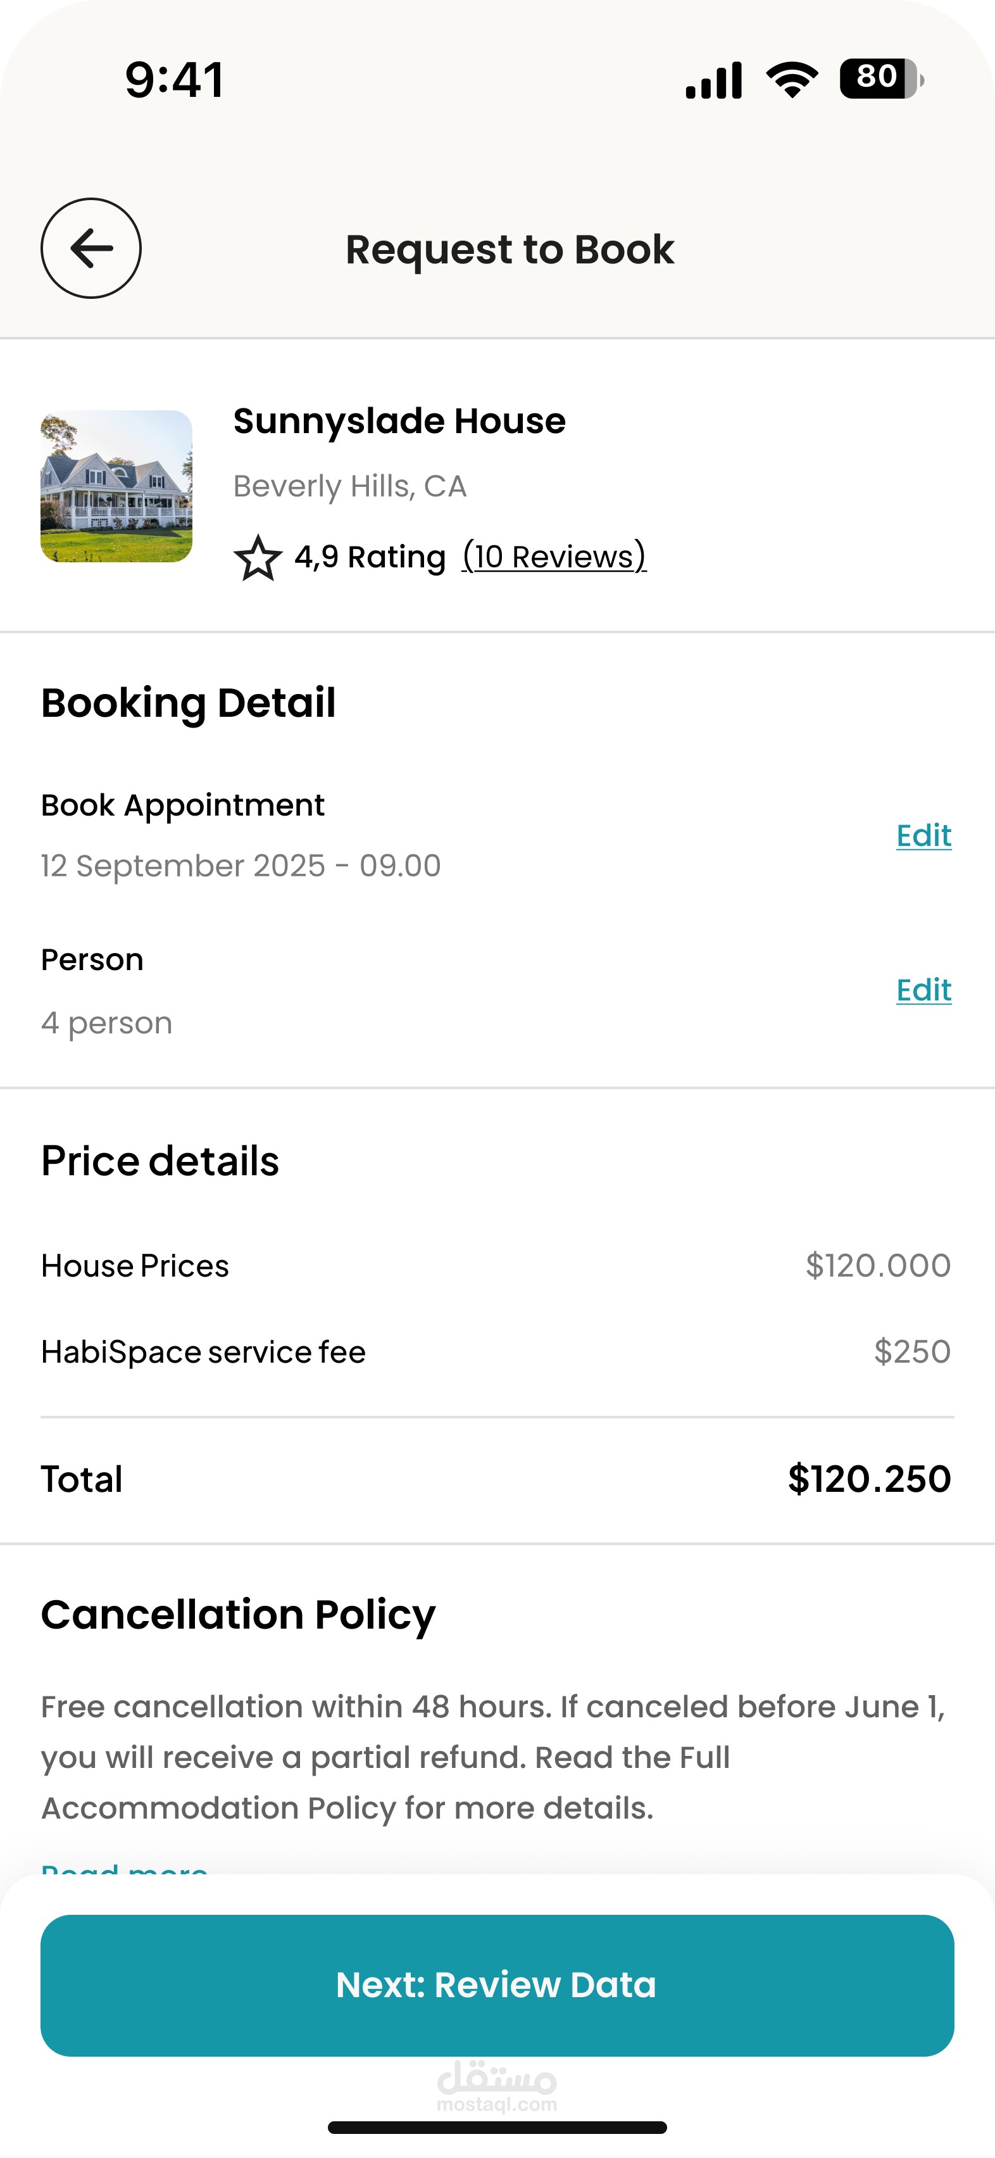Edit the Book Appointment date
The height and width of the screenshot is (2158, 995).
click(924, 835)
